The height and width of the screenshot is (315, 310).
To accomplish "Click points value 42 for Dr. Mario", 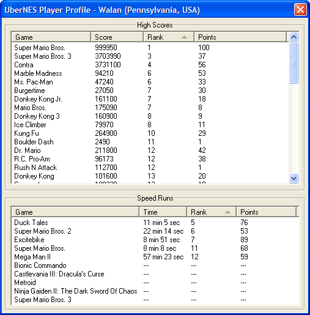I will tap(202, 150).
